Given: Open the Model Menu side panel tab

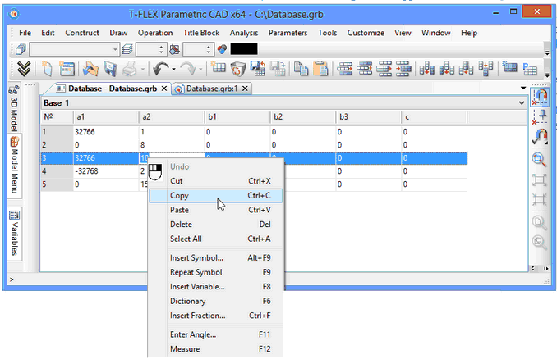Looking at the screenshot, I should (14, 166).
